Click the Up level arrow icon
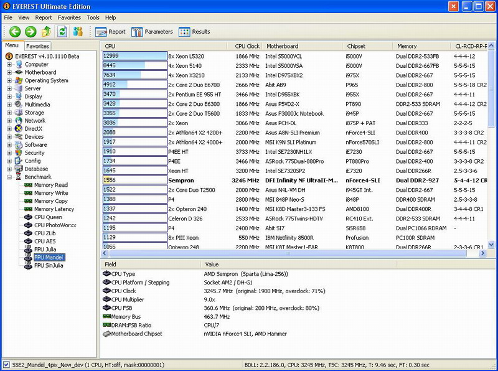The image size is (498, 371). tap(46, 32)
